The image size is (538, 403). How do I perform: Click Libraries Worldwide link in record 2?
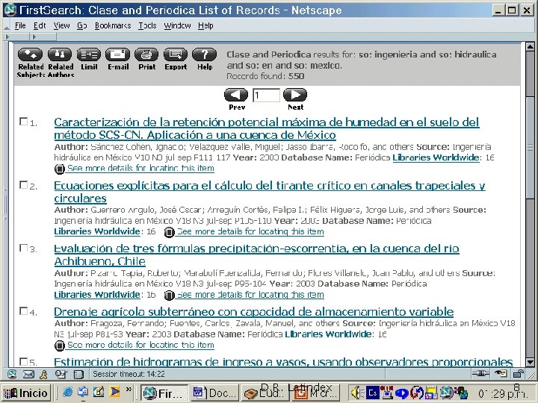point(97,231)
